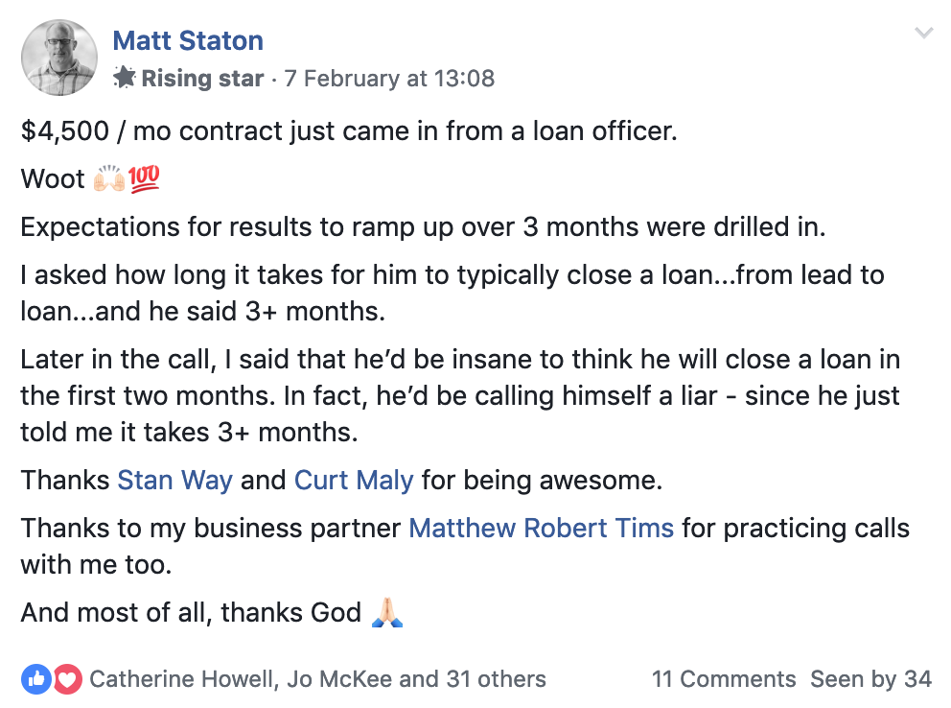Image resolution: width=951 pixels, height=708 pixels.
Task: Select the Rising star label text
Action: point(202,79)
